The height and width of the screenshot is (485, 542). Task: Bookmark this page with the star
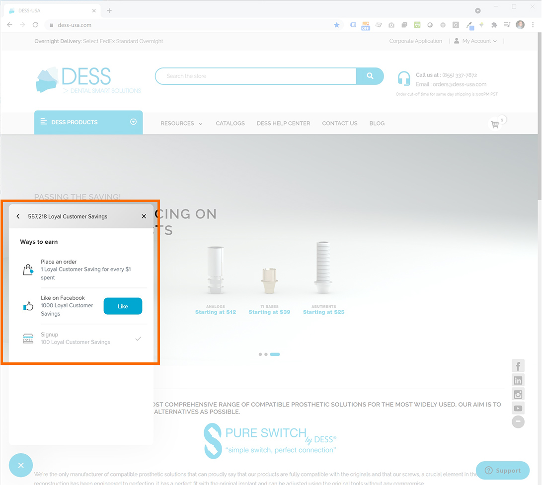(337, 25)
